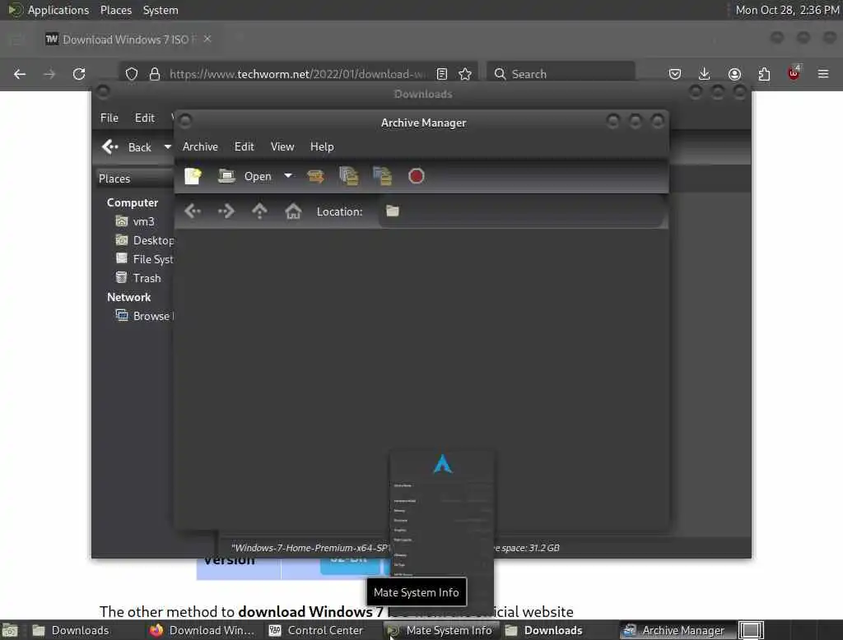The width and height of the screenshot is (843, 640).
Task: Click Firefox back navigation arrow
Action: [x=20, y=74]
